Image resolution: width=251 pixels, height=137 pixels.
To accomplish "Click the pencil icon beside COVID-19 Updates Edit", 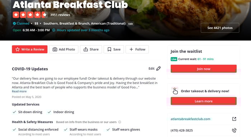I will 158,68.
